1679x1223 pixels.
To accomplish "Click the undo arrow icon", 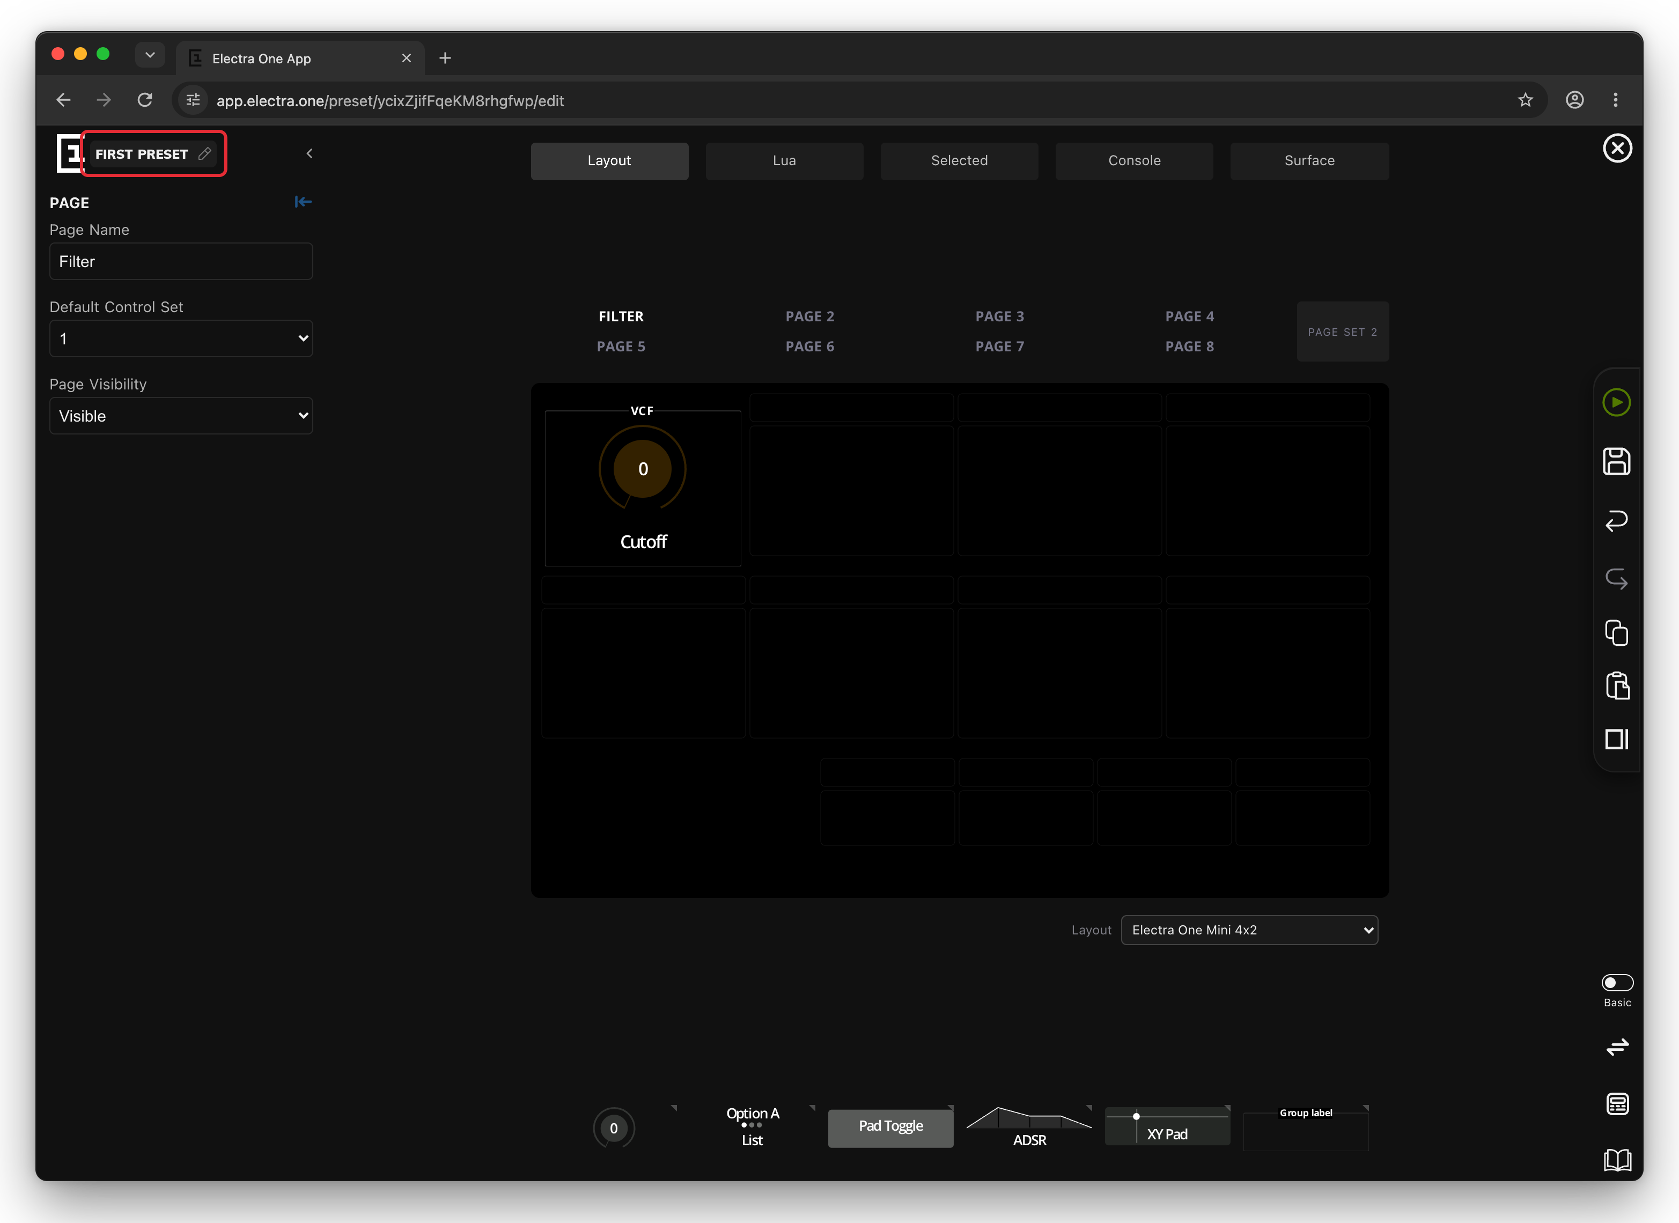I will 1616,520.
